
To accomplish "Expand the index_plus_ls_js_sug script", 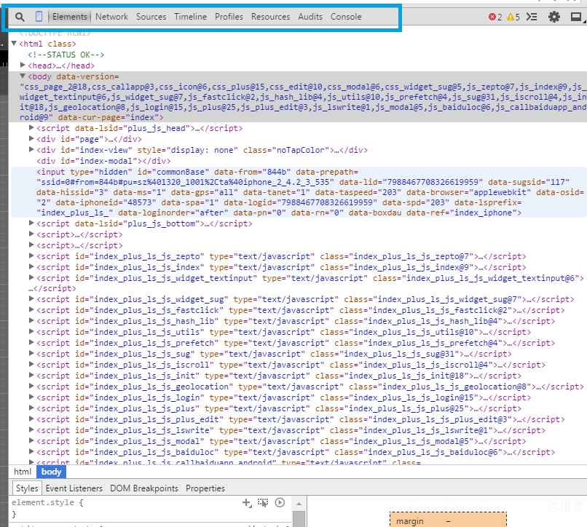I will [x=31, y=353].
